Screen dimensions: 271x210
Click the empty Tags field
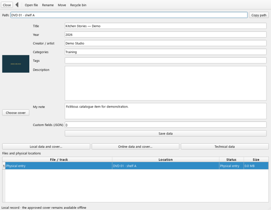(165, 60)
